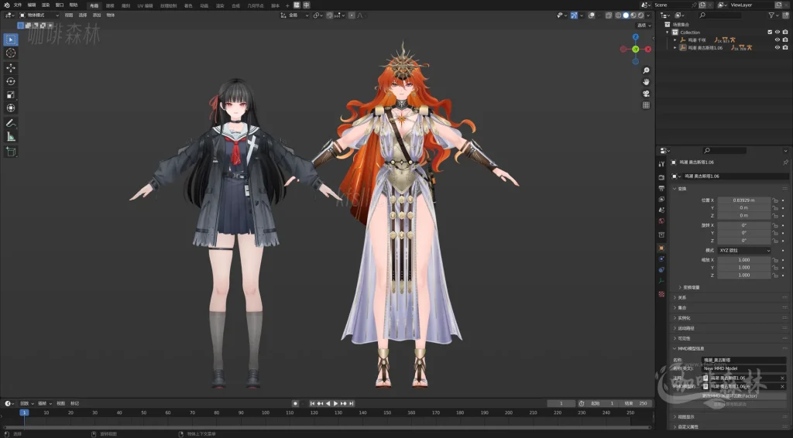The width and height of the screenshot is (793, 438).
Task: Open the Output properties tab
Action: [x=661, y=189]
